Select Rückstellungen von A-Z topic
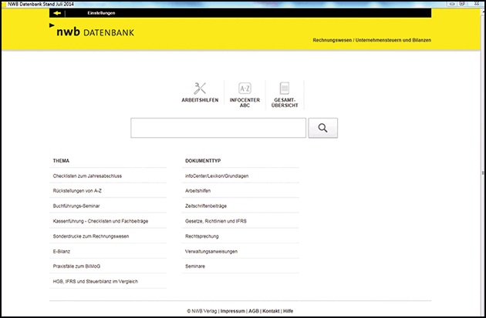 (x=82, y=190)
